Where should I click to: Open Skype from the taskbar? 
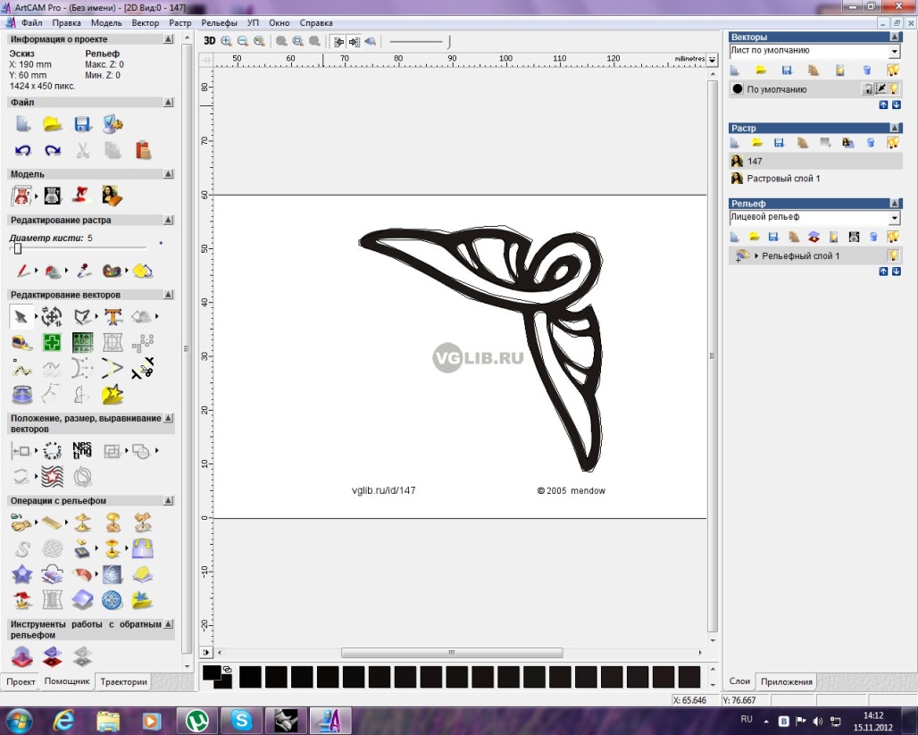pyautogui.click(x=241, y=720)
